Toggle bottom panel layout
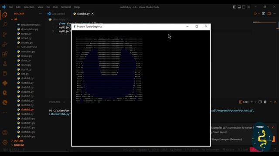This screenshot has width=279, height=156. click(239, 7)
